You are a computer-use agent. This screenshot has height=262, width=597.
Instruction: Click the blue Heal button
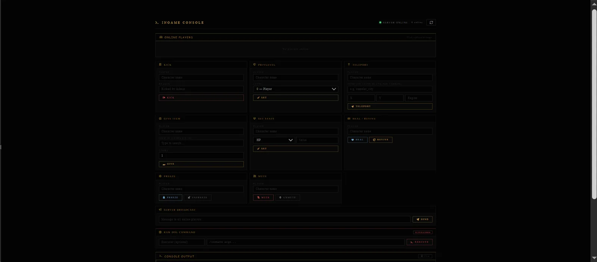click(357, 140)
